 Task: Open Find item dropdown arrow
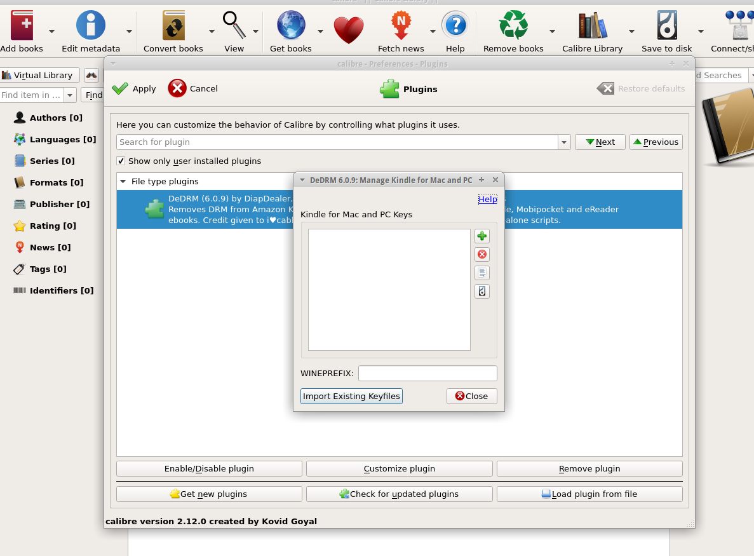click(70, 95)
